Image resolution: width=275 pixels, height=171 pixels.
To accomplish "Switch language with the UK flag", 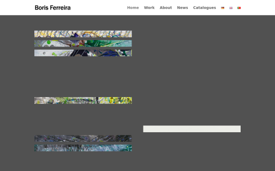I will (x=231, y=8).
